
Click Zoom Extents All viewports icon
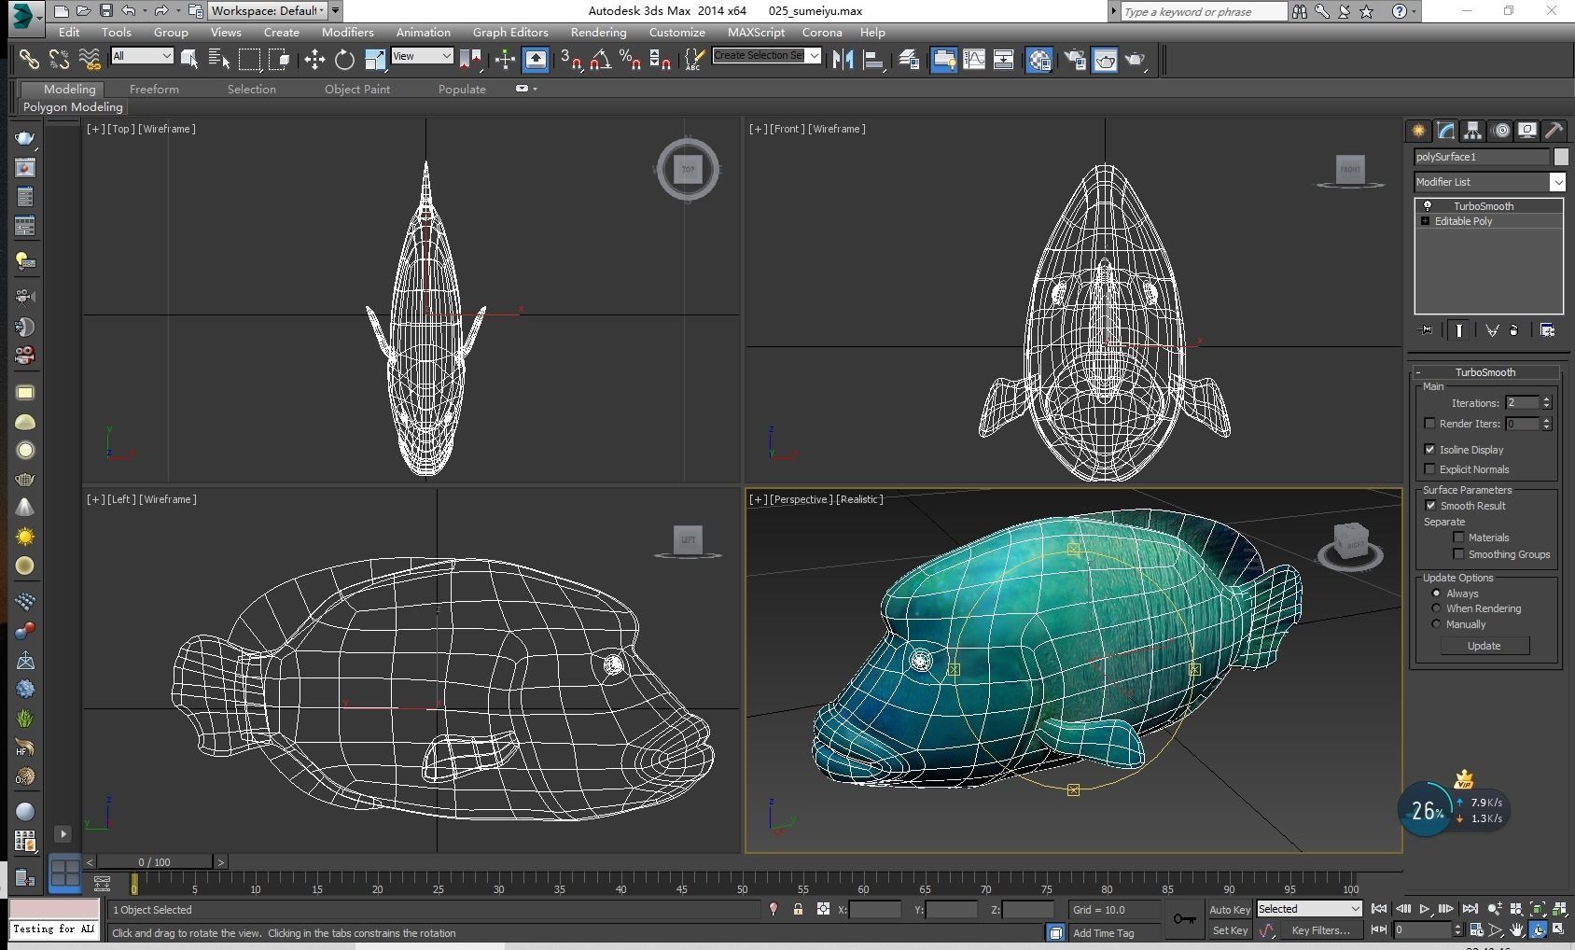[x=1558, y=909]
